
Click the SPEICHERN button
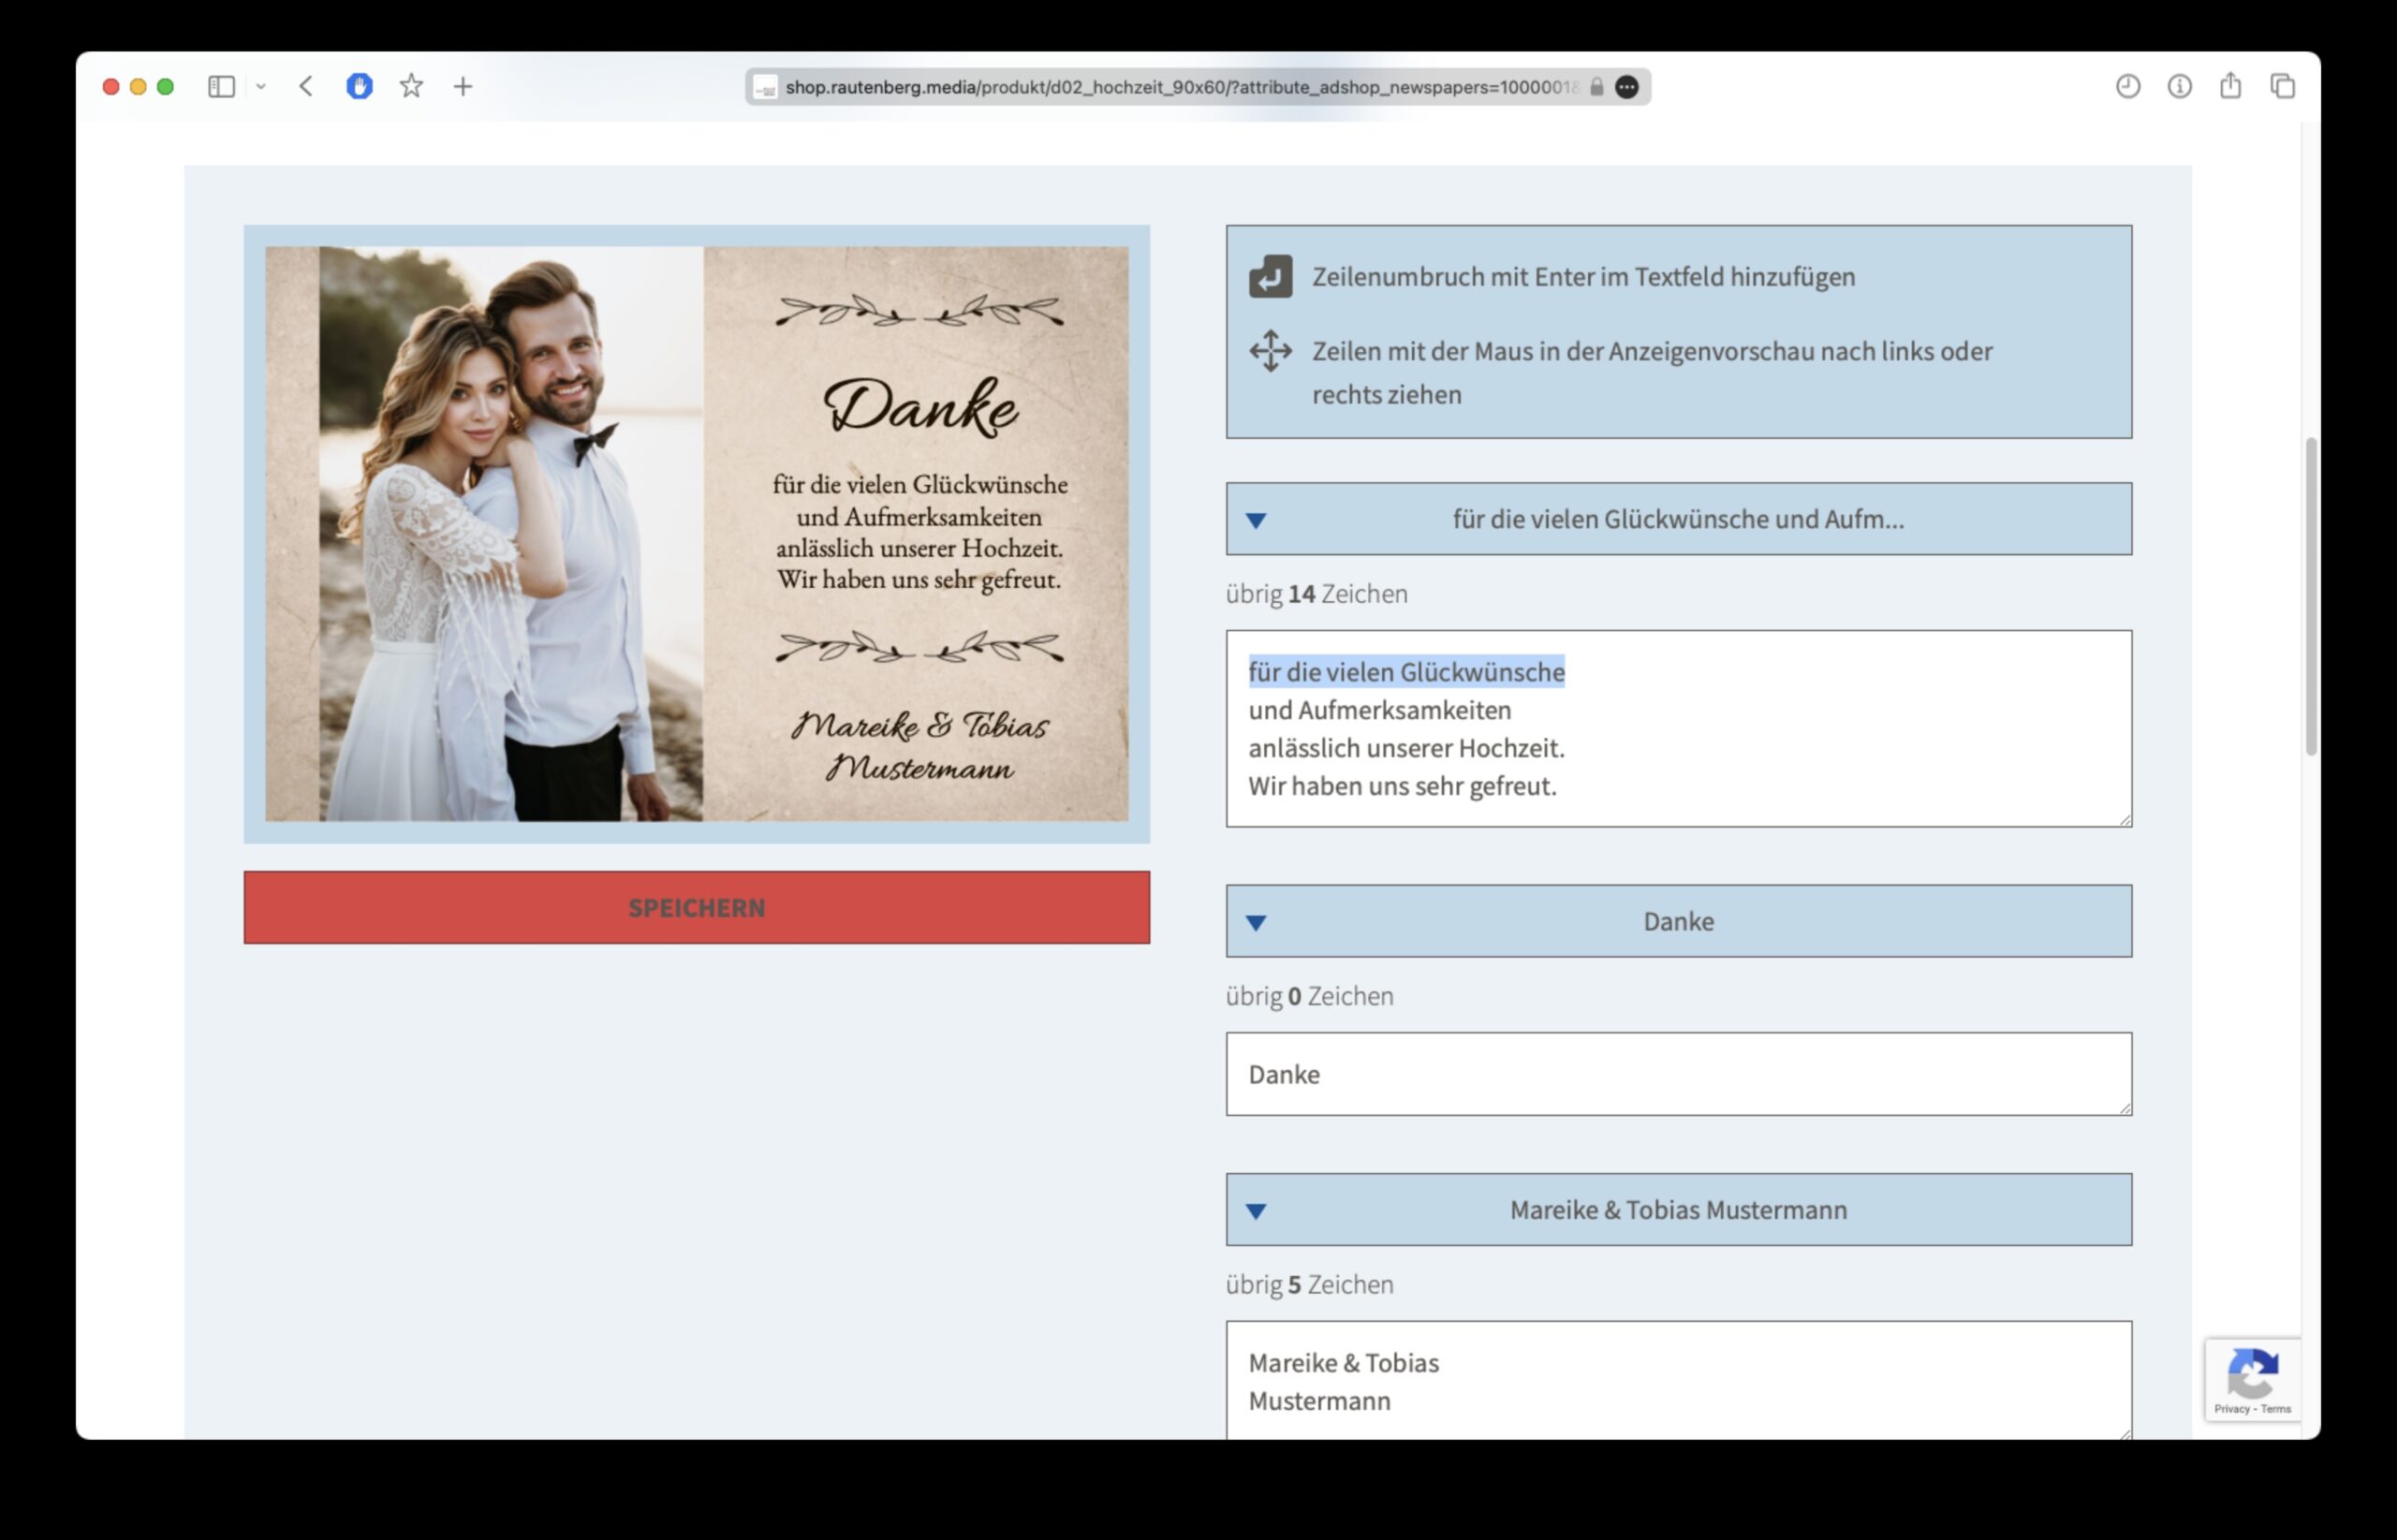pyautogui.click(x=697, y=908)
